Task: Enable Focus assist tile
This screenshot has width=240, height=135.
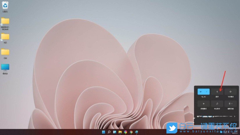Action: point(217,103)
